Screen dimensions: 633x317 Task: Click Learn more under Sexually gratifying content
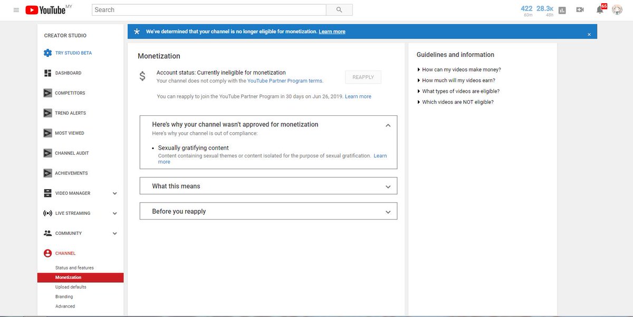380,156
